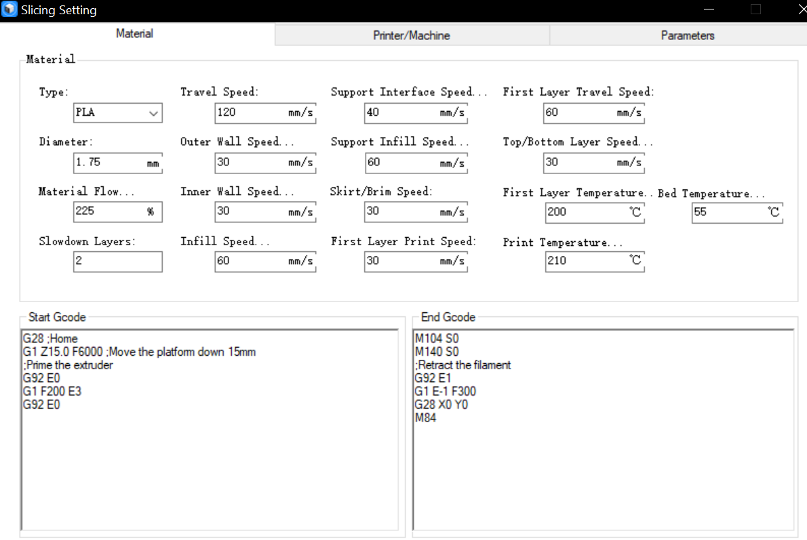Click the 'G92 E1' End Gcode line
This screenshot has height=540, width=807.
coord(433,378)
